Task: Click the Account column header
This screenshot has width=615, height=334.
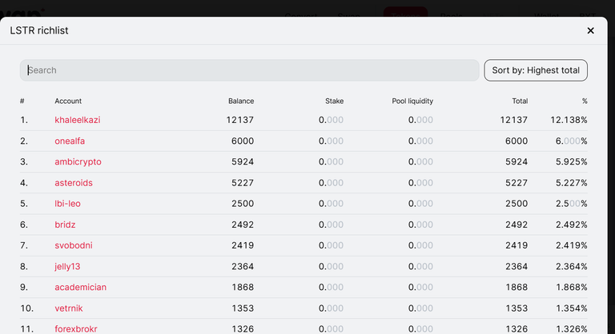Action: [x=68, y=101]
